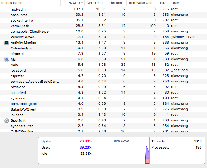
Task: Click the Mail app icon
Action: point(6,59)
